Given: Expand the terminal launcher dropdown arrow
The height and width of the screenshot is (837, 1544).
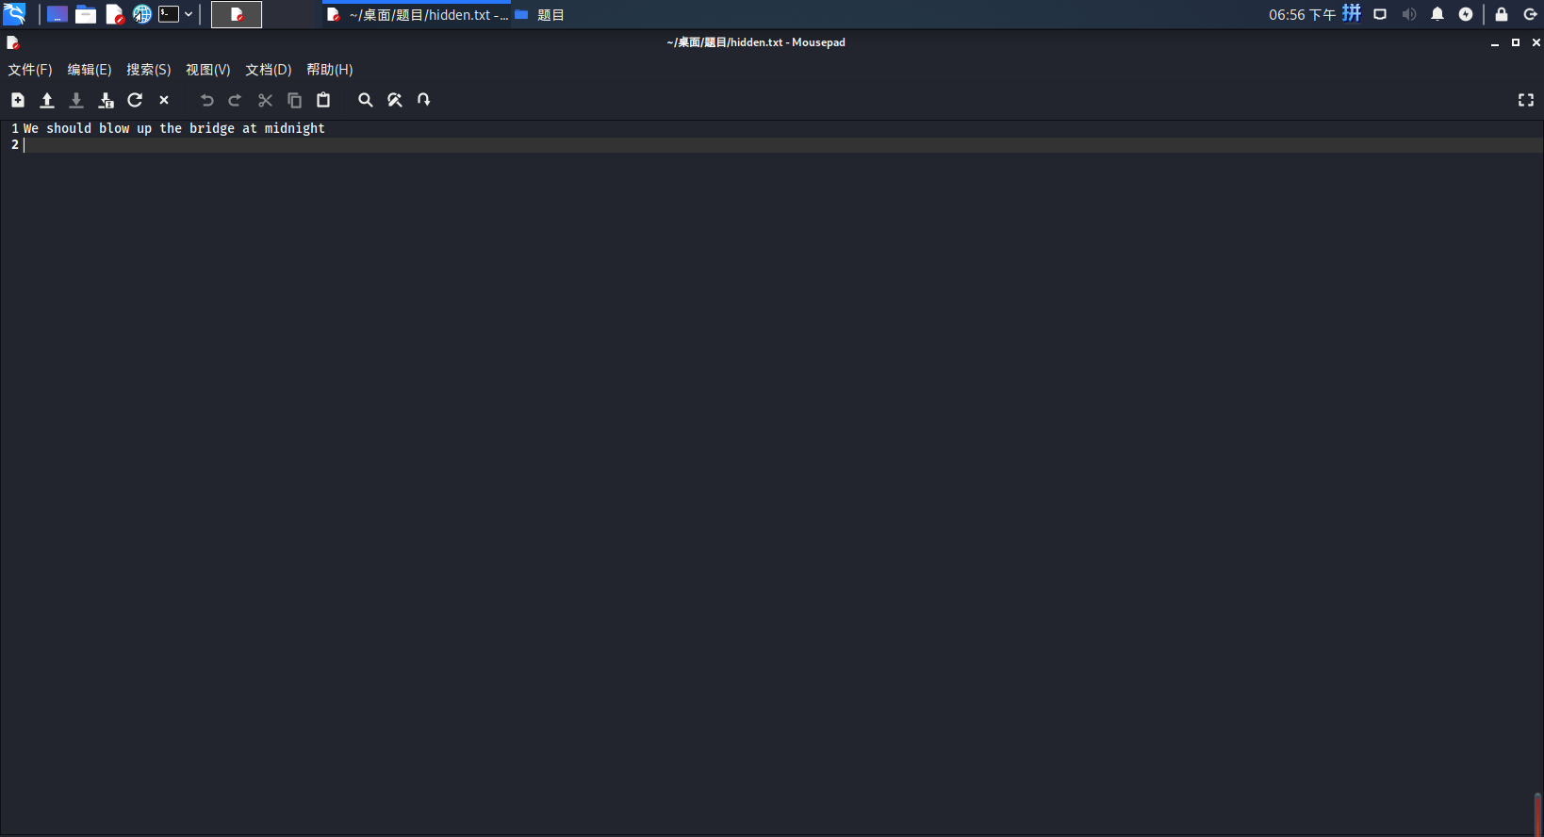Looking at the screenshot, I should (189, 14).
